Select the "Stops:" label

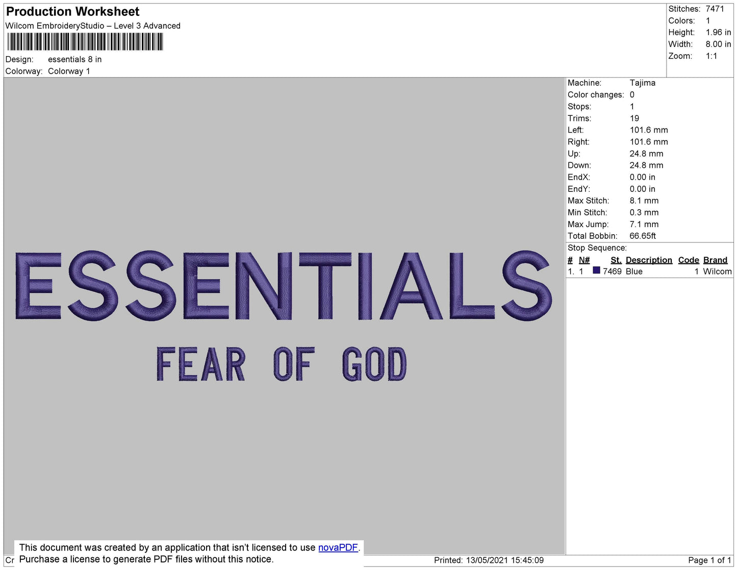click(x=579, y=106)
